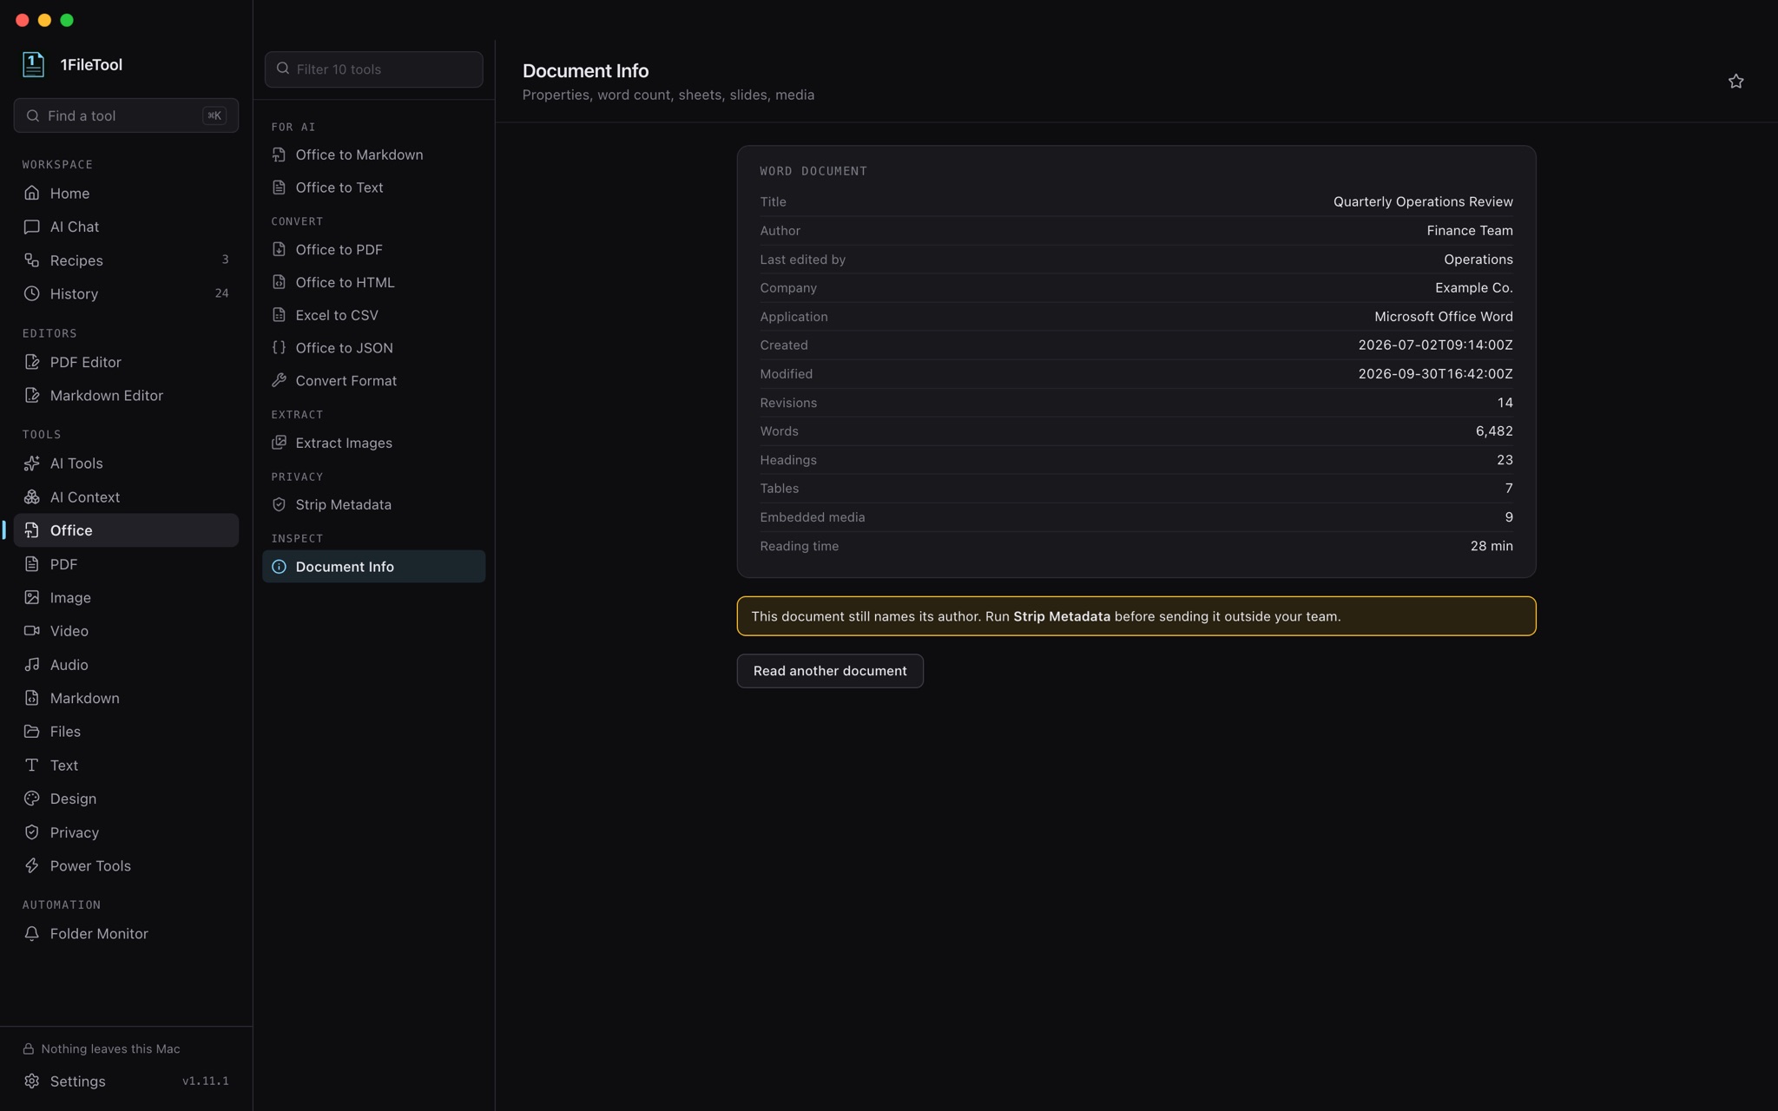Open Office to PDF tool
This screenshot has width=1778, height=1111.
[373, 249]
